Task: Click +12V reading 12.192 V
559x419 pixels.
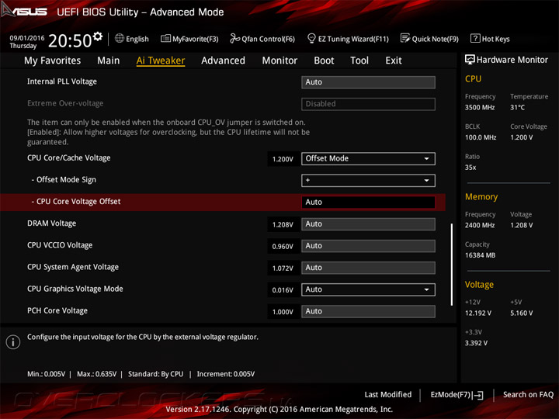Action: 478,313
